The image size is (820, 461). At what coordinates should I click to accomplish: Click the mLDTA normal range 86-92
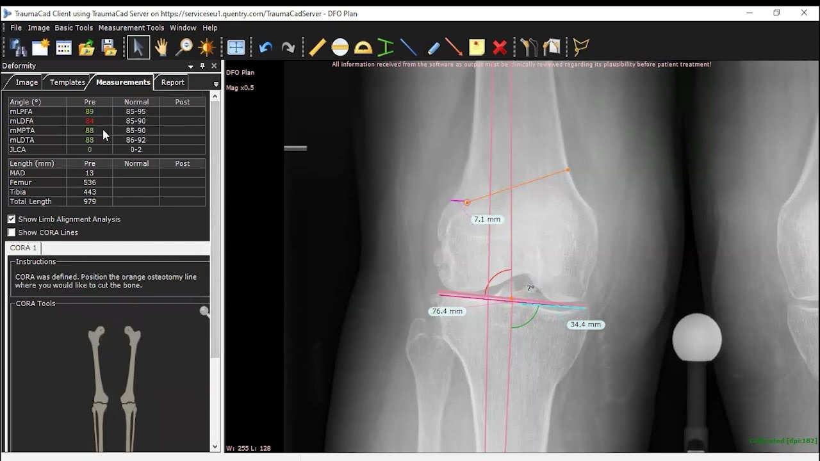click(136, 140)
